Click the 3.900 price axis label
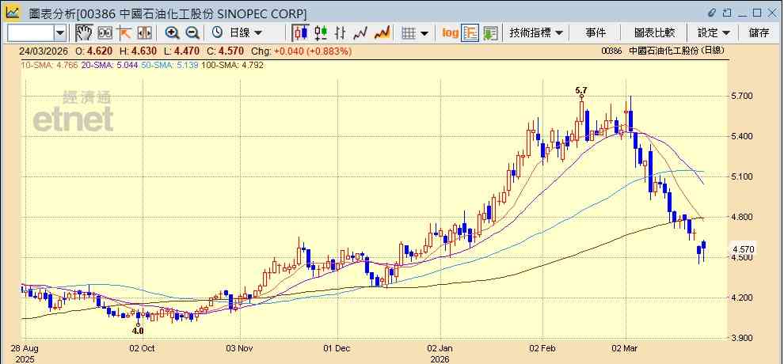Image resolution: width=784 pixels, height=364 pixels. click(x=743, y=338)
